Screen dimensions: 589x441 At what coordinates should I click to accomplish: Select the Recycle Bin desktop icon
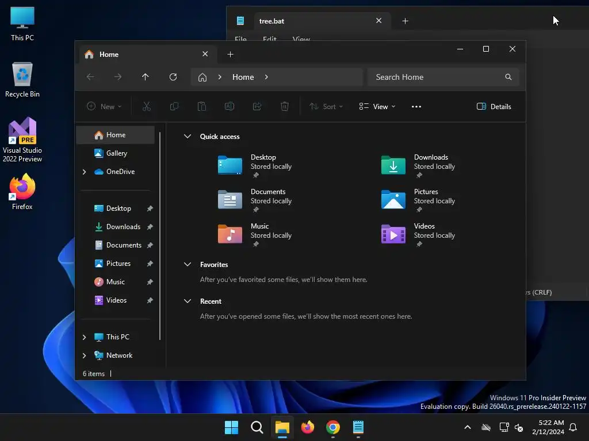(22, 80)
